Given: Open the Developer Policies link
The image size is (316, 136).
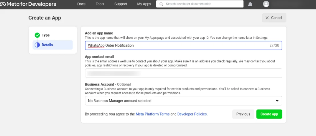Looking at the screenshot, I should 192,114.
